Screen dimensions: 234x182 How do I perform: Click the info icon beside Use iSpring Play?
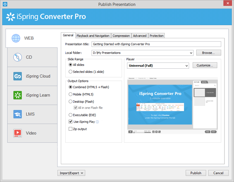[97, 122]
